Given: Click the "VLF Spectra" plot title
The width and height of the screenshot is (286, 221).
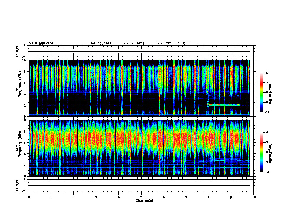Looking at the screenshot, I should click(41, 43).
